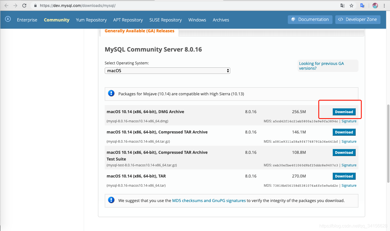Click the info icon beside the MD5 checksums suggestion
390x231 pixels.
coord(111,200)
